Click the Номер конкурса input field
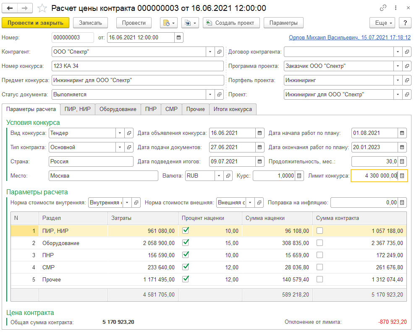The image size is (414, 333). click(138, 66)
